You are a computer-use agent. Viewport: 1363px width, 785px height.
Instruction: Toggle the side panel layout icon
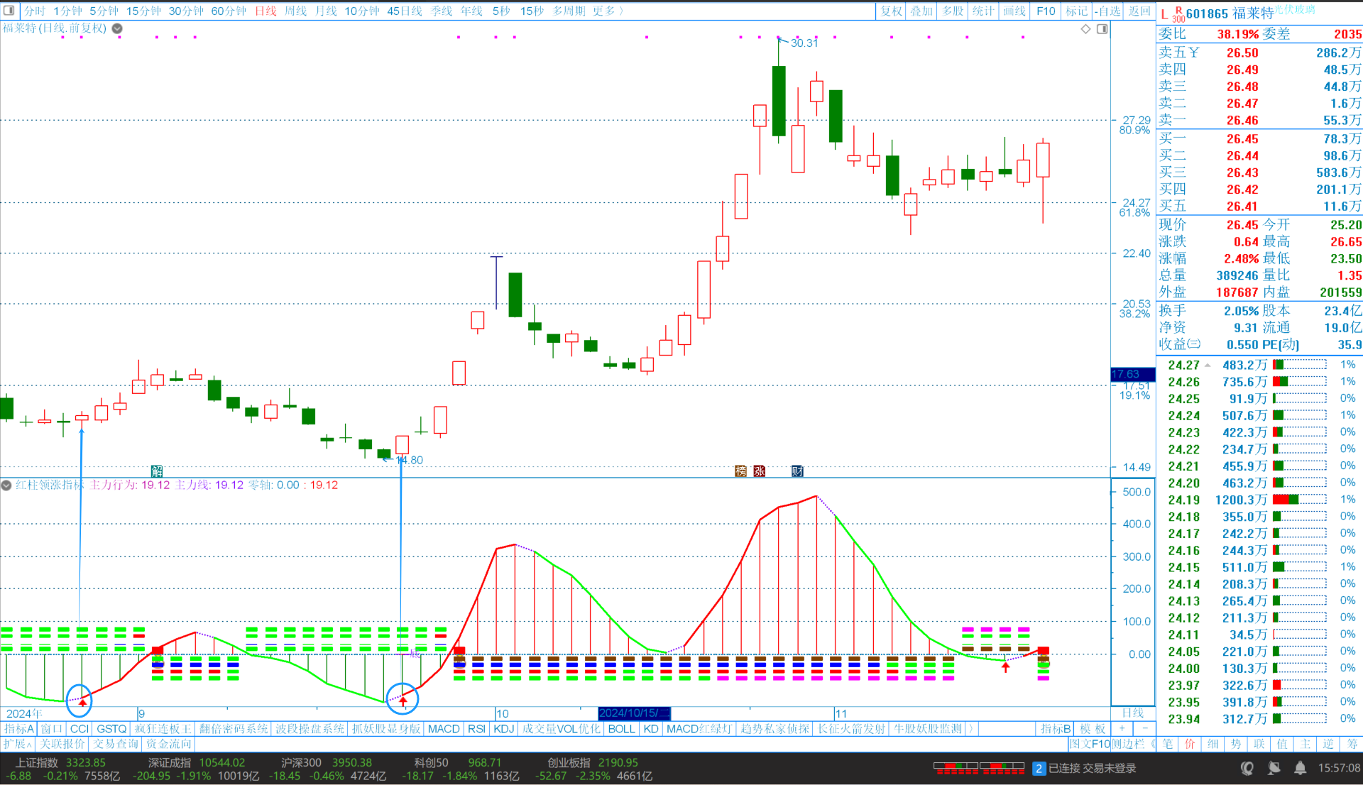pyautogui.click(x=1102, y=29)
